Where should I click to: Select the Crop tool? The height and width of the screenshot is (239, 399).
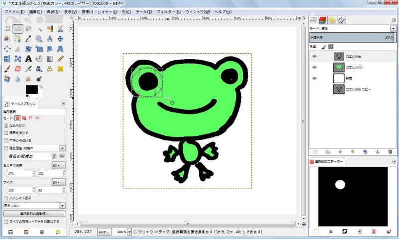pyautogui.click(x=18, y=49)
